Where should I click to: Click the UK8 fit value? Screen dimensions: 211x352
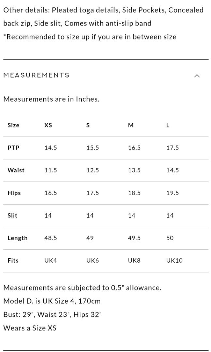tap(134, 260)
